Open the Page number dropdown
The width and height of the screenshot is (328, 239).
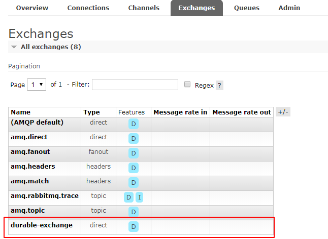click(37, 85)
